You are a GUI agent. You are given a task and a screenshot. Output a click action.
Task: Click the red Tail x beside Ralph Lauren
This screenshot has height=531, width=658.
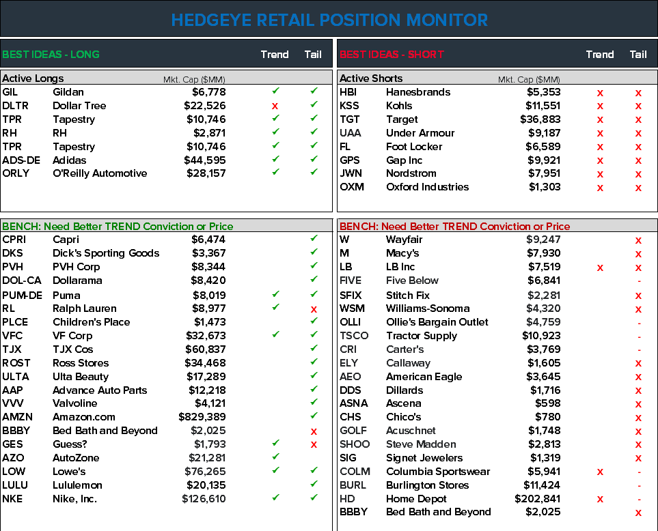point(314,308)
